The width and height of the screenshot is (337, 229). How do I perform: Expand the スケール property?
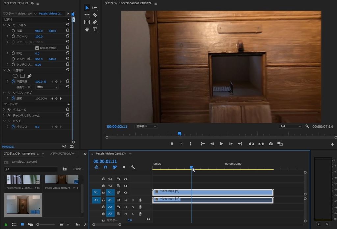(x=8, y=36)
